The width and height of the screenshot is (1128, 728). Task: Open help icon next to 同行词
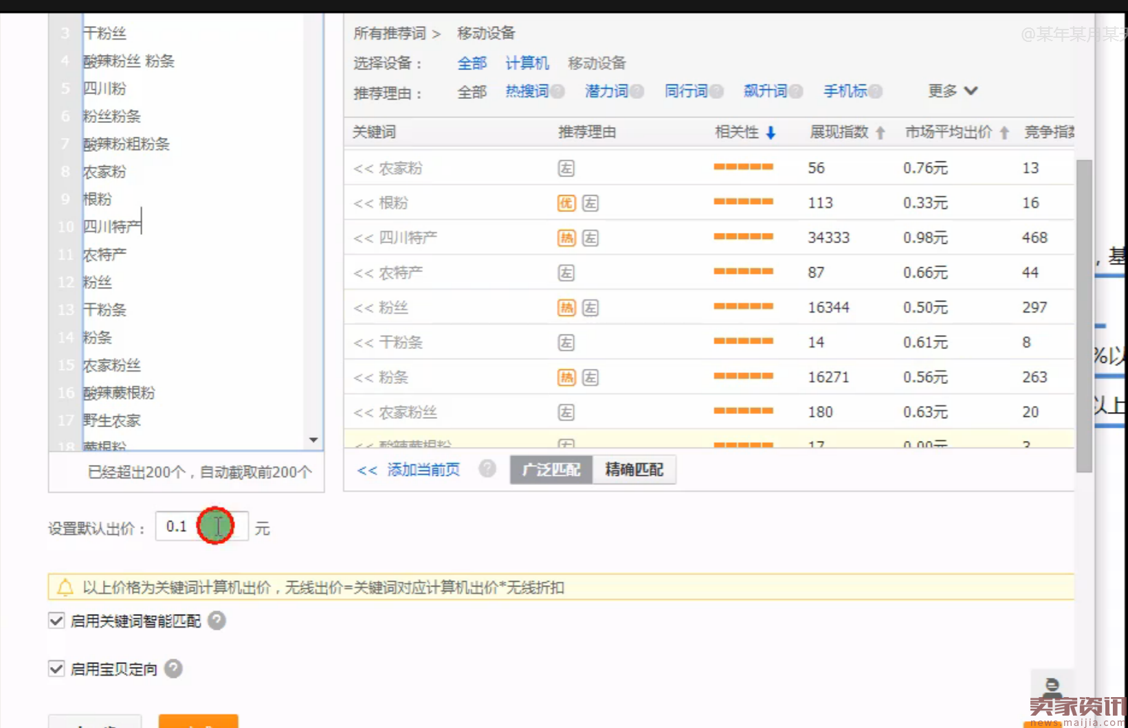(x=716, y=91)
